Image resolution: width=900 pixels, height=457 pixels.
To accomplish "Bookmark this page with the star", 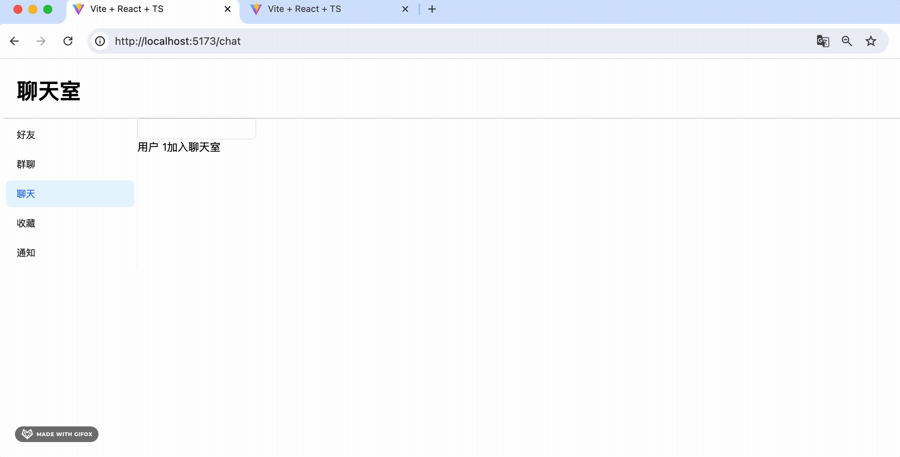I will coord(871,41).
